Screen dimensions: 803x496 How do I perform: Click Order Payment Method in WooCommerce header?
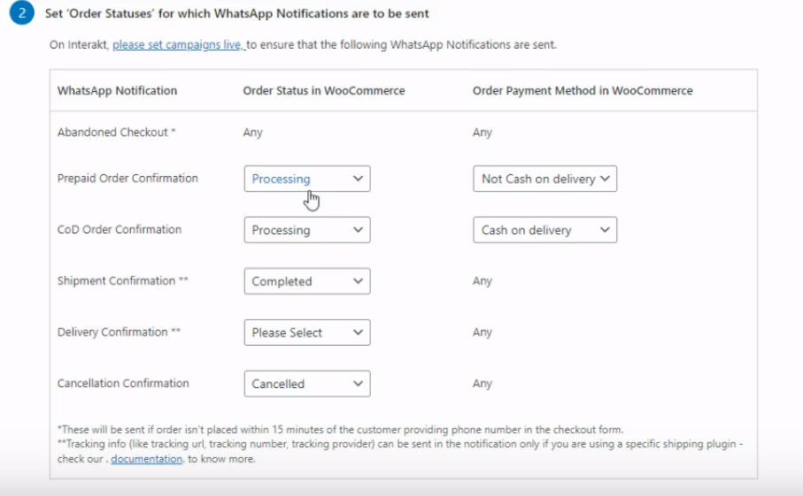pos(583,90)
